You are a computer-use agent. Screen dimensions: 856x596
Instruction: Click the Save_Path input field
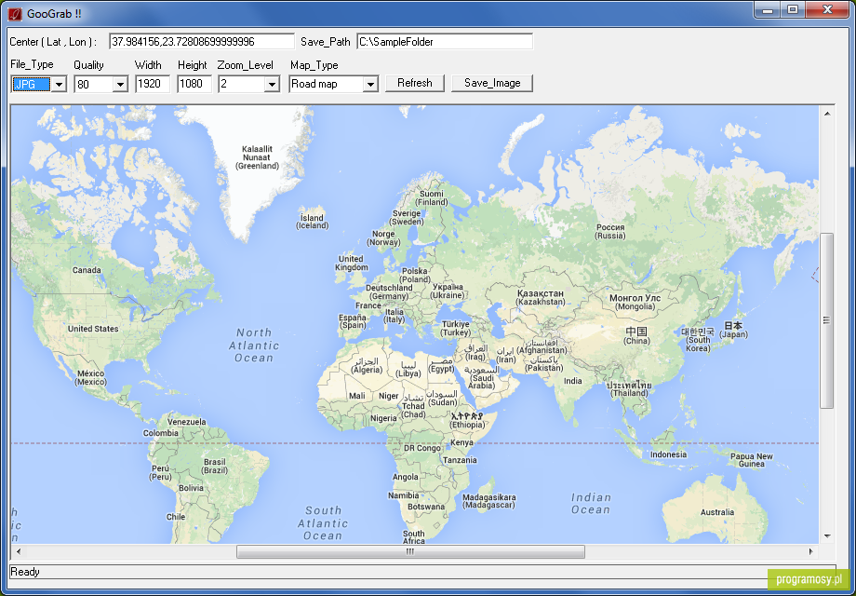tap(445, 42)
